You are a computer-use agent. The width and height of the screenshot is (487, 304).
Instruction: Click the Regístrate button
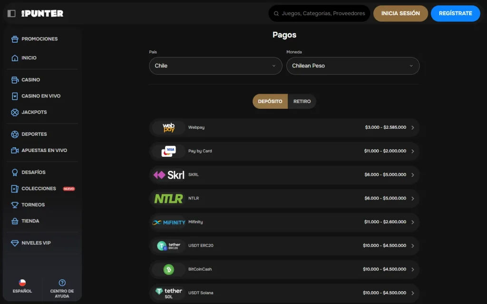(455, 13)
